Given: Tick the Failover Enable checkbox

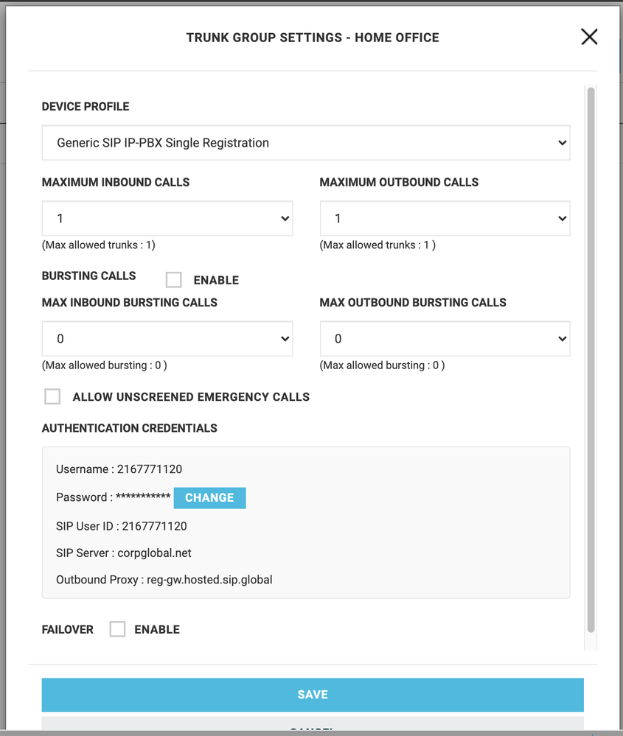Looking at the screenshot, I should pos(117,629).
